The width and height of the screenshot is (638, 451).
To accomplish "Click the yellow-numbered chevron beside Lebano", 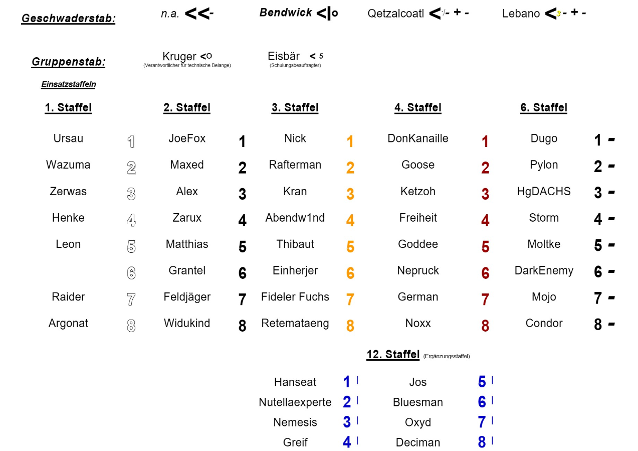I will click(565, 14).
